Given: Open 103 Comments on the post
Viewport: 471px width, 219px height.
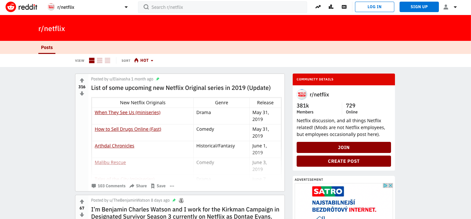Looking at the screenshot, I should 108,186.
